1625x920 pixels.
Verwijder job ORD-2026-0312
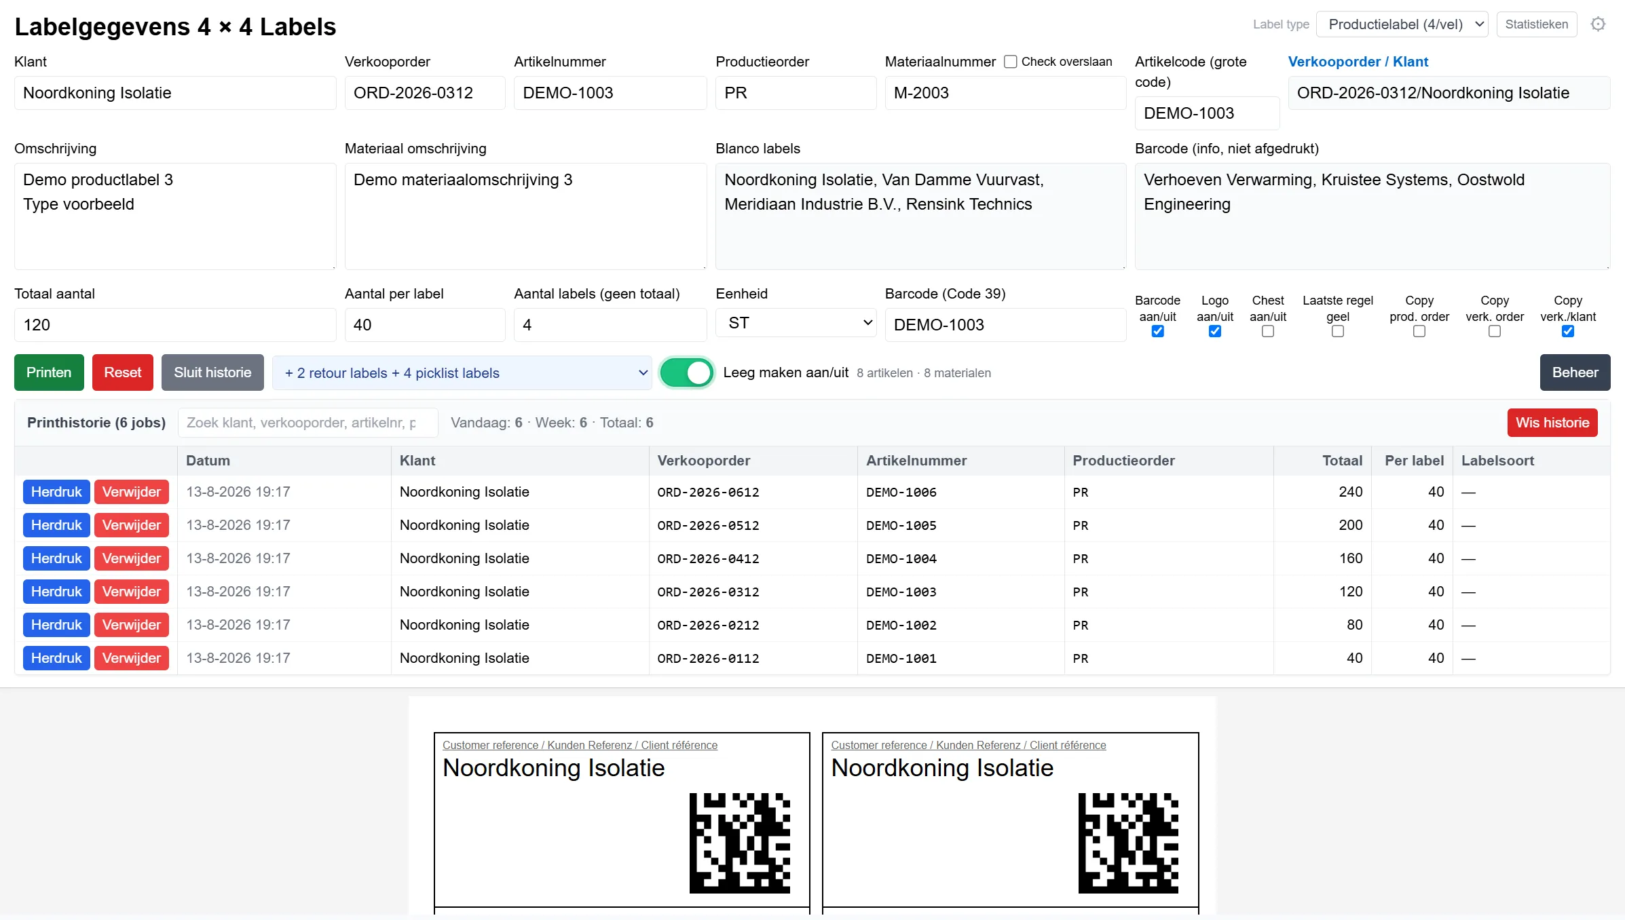pos(132,592)
